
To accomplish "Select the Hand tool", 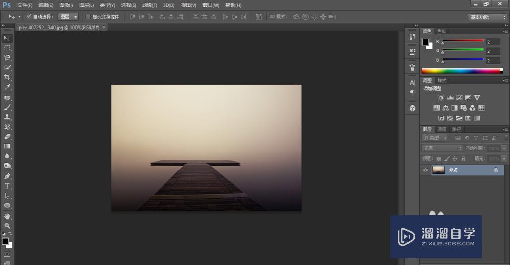I will 7,216.
